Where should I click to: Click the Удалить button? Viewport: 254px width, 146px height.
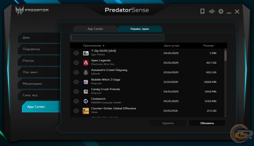click(168, 123)
